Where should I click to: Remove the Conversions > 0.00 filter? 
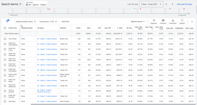click(x=56, y=22)
